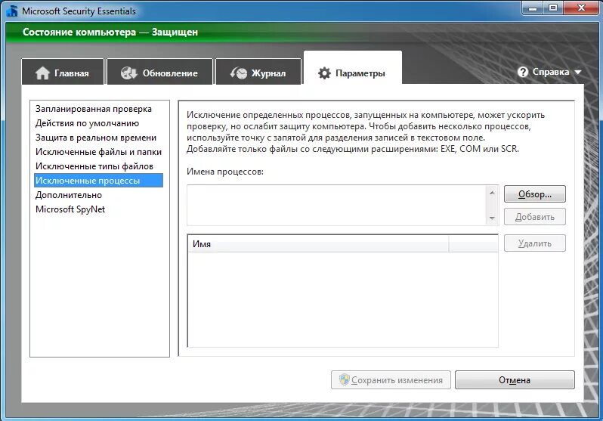Select Исключенные процессы entry
Viewport: 603px width, 421px height.
(x=98, y=181)
